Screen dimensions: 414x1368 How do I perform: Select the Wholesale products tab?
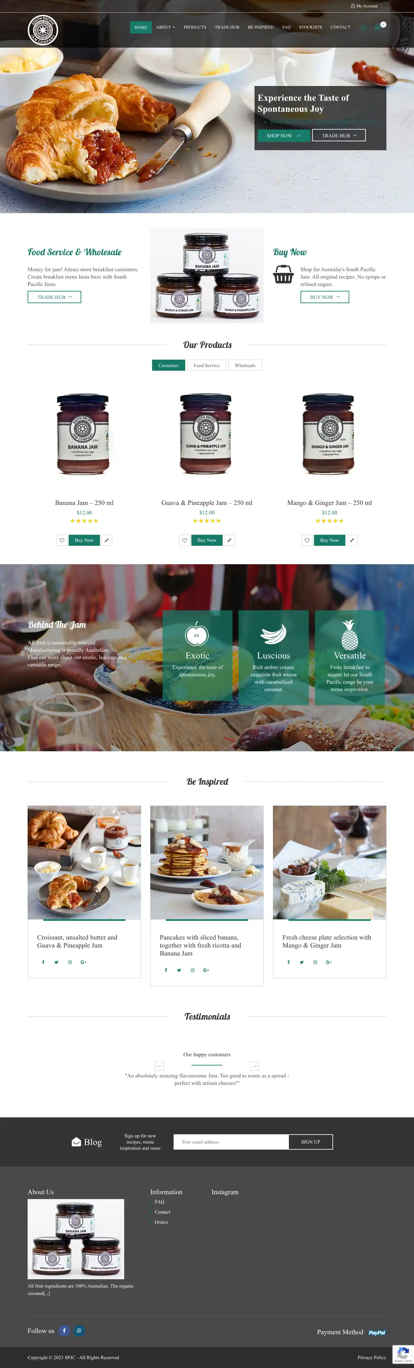(x=245, y=365)
